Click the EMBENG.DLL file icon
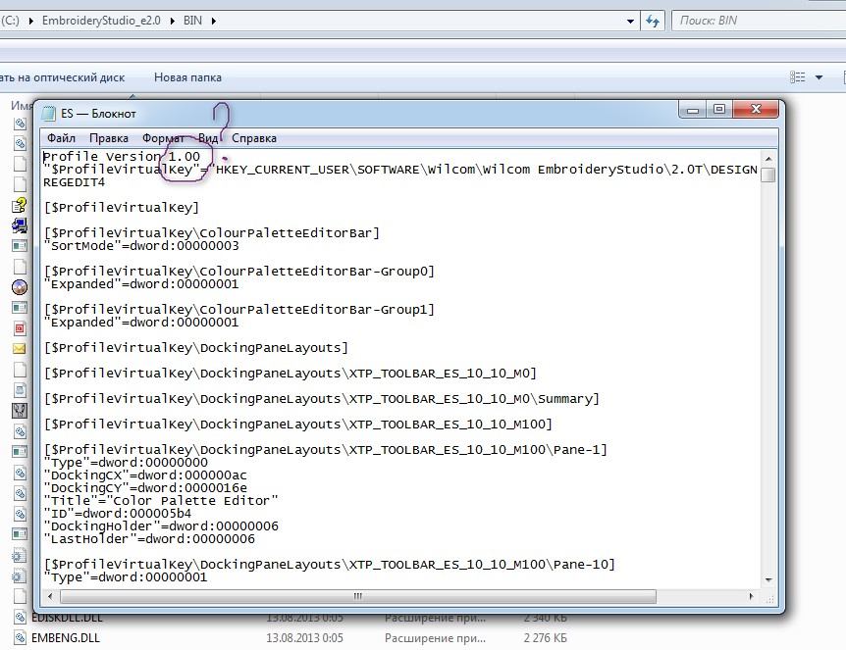The height and width of the screenshot is (650, 846). click(20, 638)
